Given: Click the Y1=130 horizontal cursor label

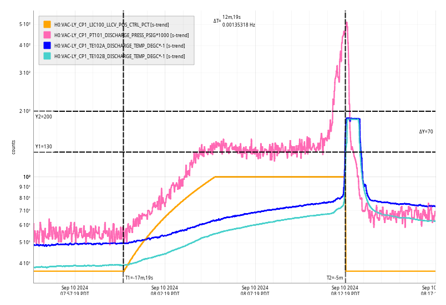Looking at the screenshot, I should [43, 146].
